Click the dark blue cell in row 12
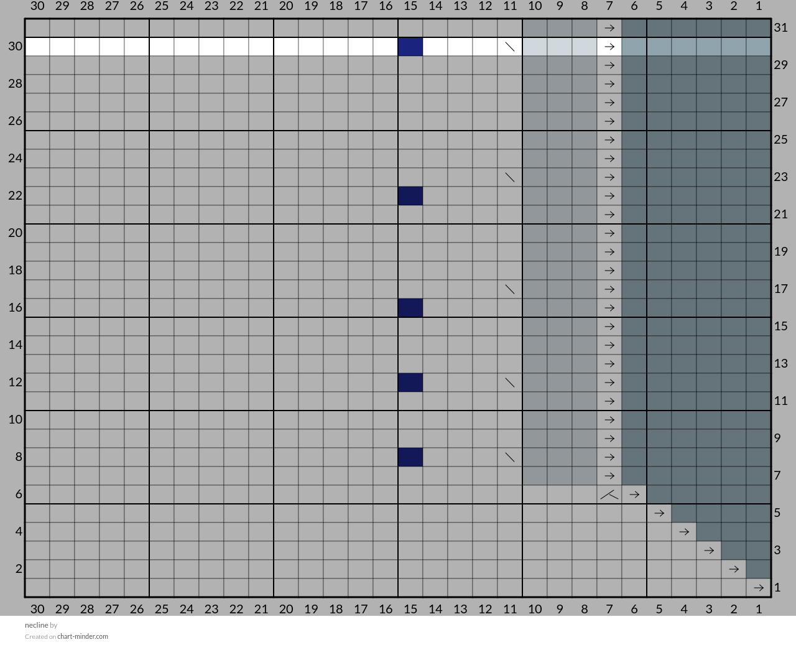 point(410,383)
